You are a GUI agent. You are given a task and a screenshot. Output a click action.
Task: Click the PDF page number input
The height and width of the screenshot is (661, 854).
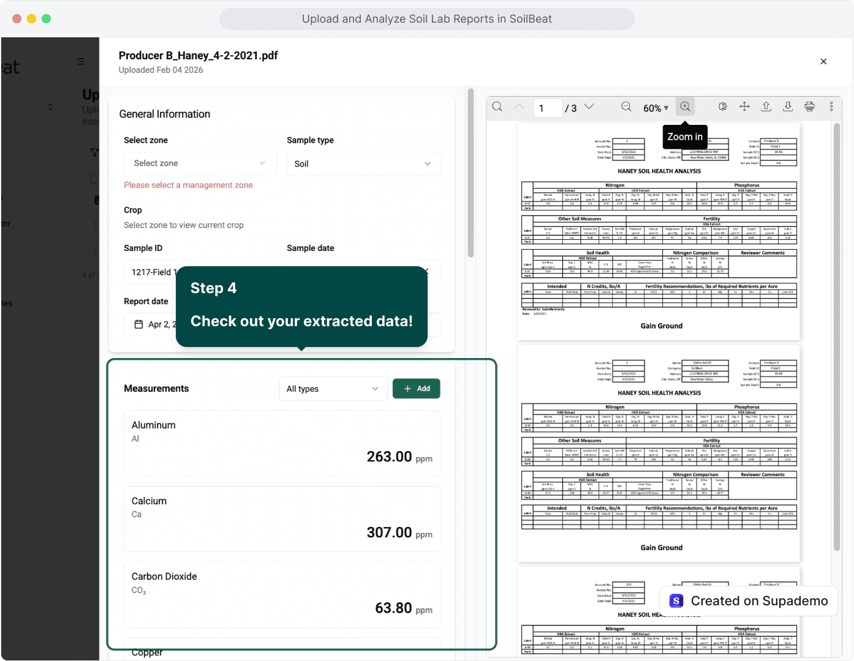[548, 108]
